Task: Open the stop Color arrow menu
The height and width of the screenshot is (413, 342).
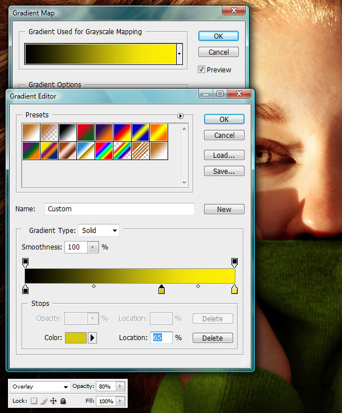Action: 92,338
